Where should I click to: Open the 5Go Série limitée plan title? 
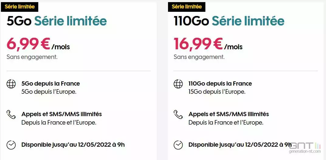(57, 21)
